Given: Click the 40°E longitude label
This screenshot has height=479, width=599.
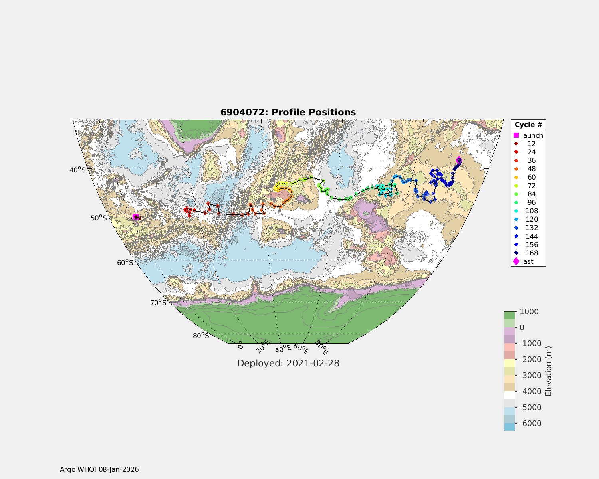Looking at the screenshot, I should pos(283,349).
